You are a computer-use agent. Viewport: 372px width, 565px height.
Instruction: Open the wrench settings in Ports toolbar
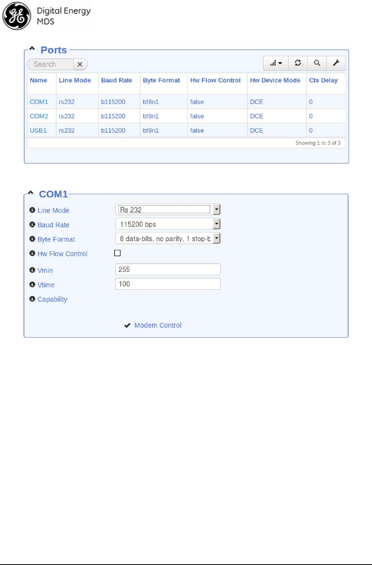[336, 63]
